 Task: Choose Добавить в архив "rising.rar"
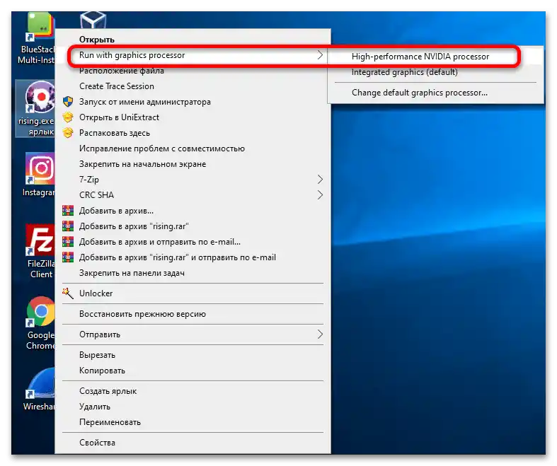[x=193, y=226]
